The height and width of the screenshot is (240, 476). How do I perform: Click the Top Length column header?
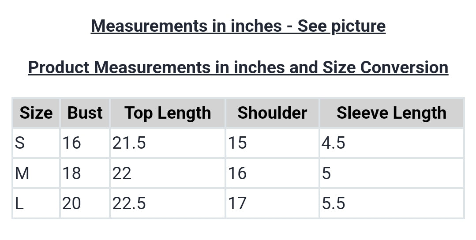(x=168, y=113)
